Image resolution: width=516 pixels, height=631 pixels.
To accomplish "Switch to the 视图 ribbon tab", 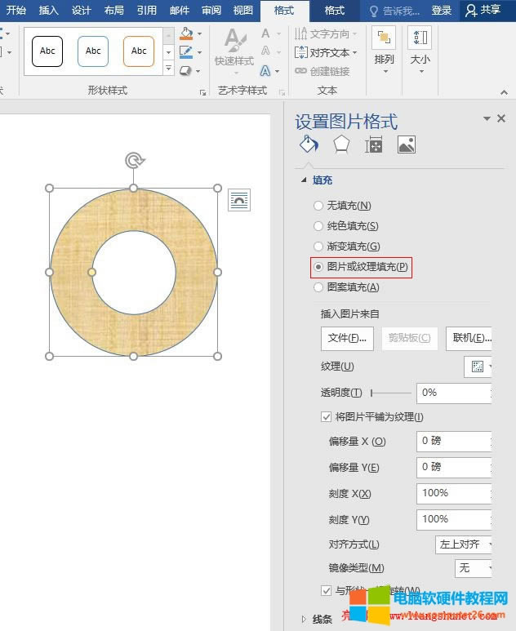I will pyautogui.click(x=243, y=11).
